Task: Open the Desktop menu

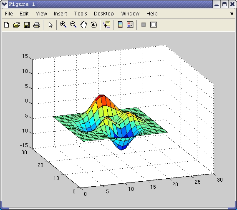Action: (104, 14)
